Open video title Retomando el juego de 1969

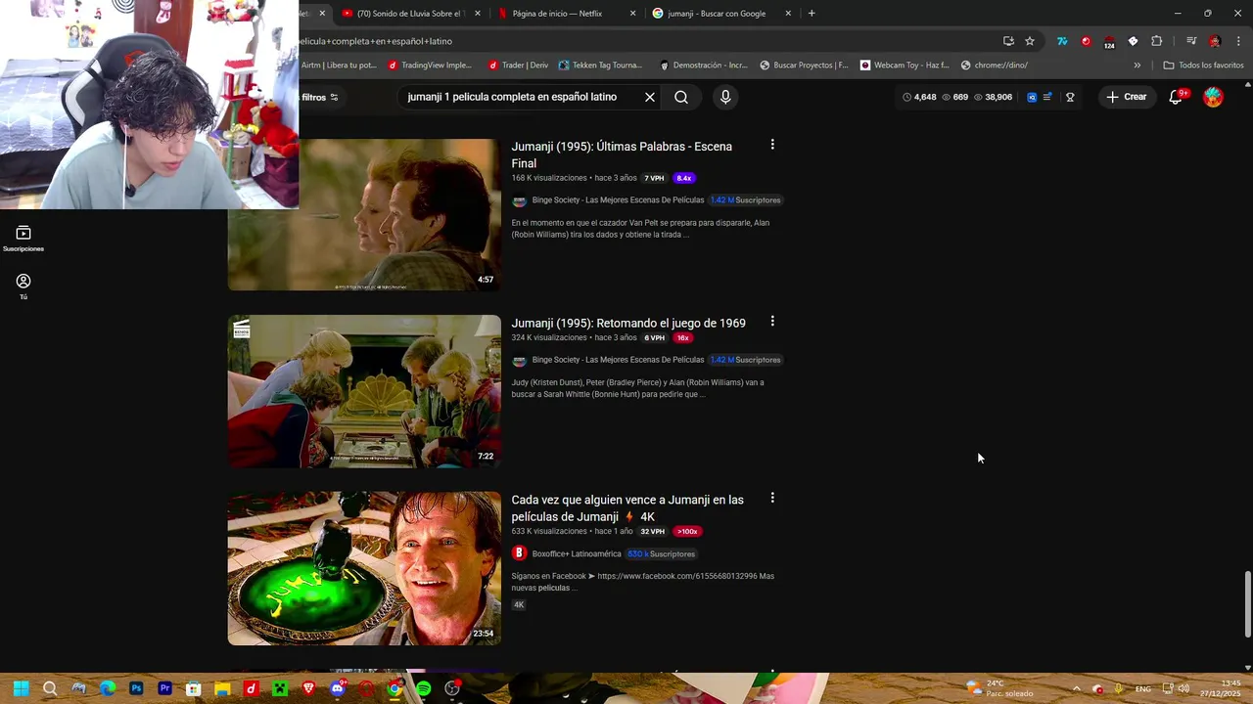628,323
